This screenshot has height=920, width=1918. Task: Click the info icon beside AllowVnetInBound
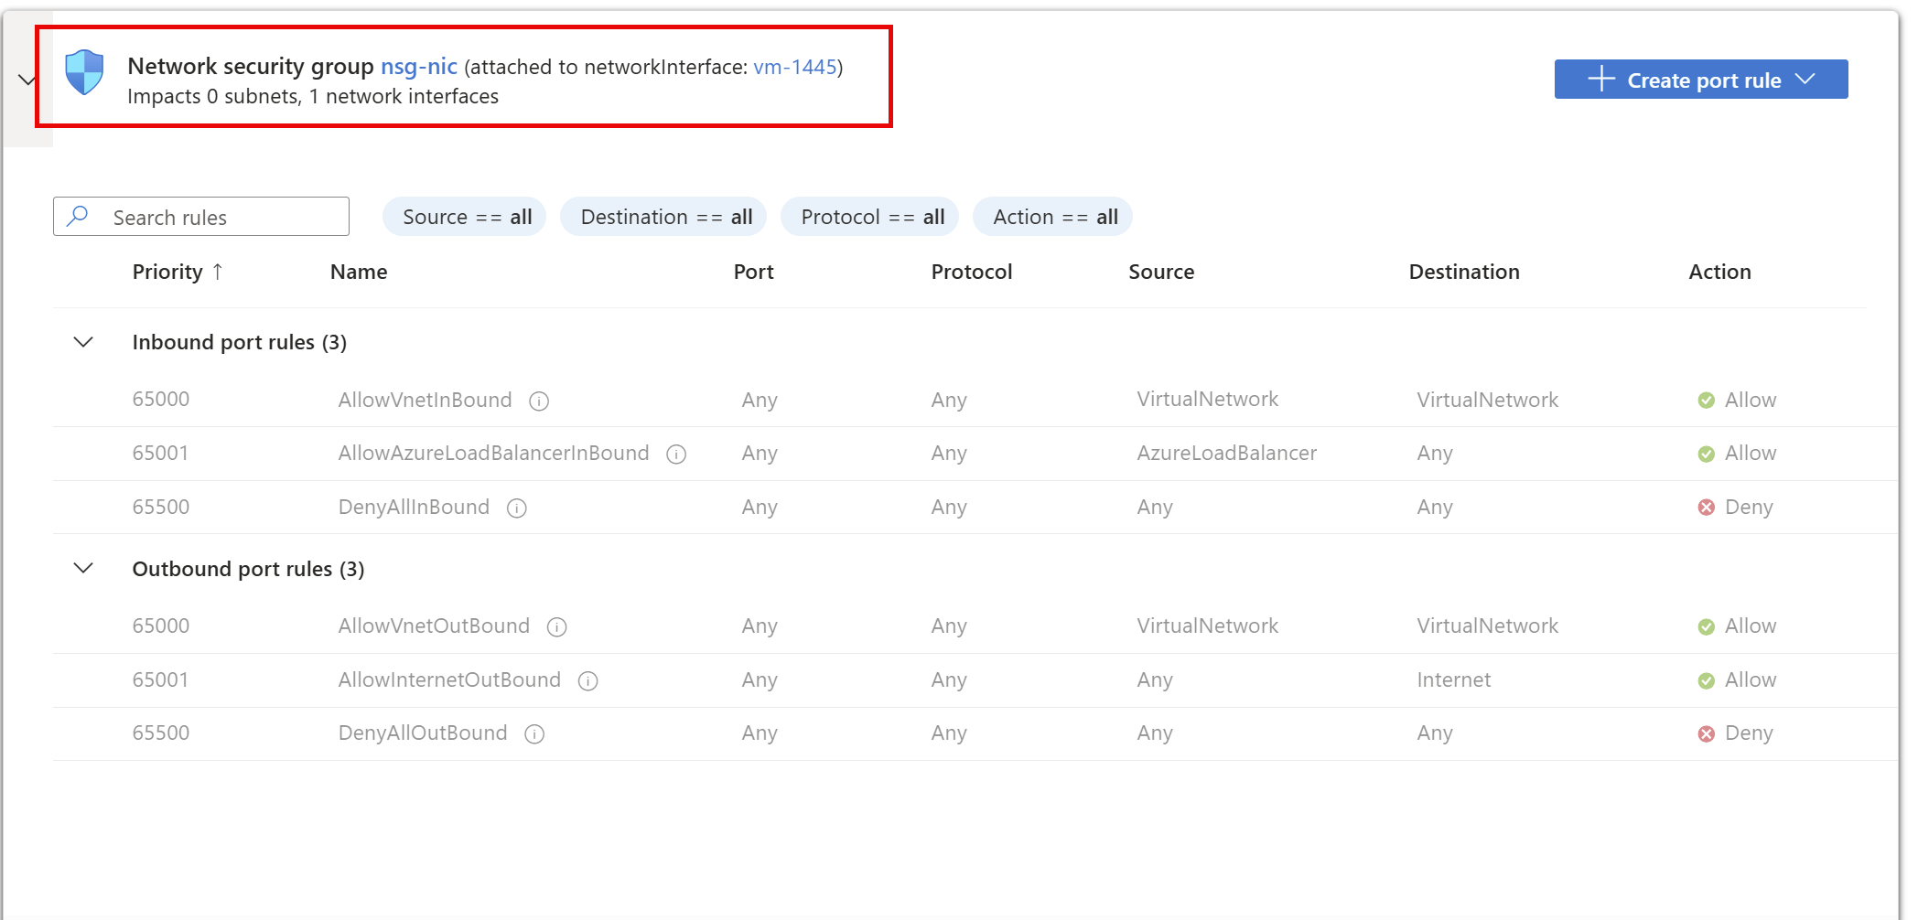(540, 401)
